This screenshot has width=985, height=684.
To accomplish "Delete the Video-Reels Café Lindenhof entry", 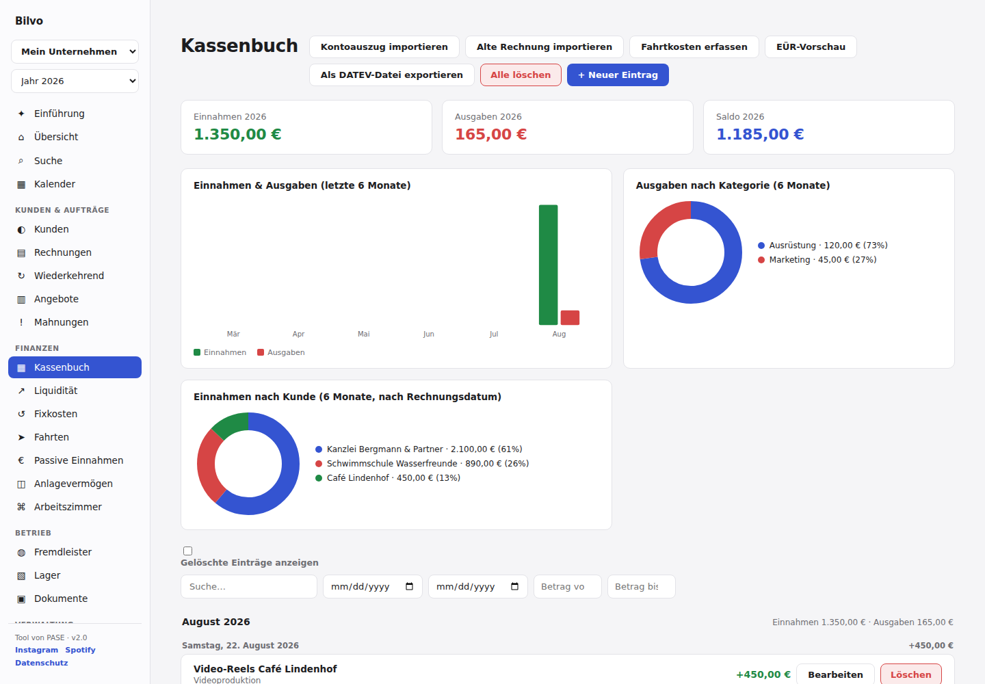I will click(911, 674).
